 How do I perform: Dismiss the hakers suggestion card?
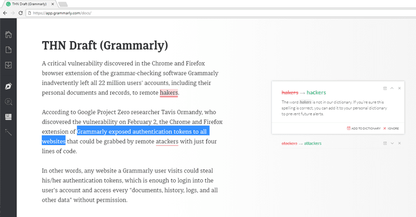tap(399, 89)
